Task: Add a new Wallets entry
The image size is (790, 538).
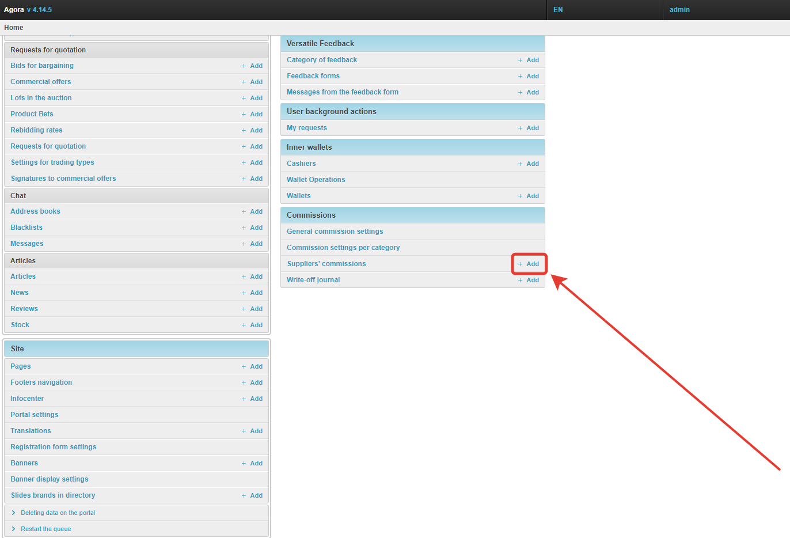Action: pos(529,196)
